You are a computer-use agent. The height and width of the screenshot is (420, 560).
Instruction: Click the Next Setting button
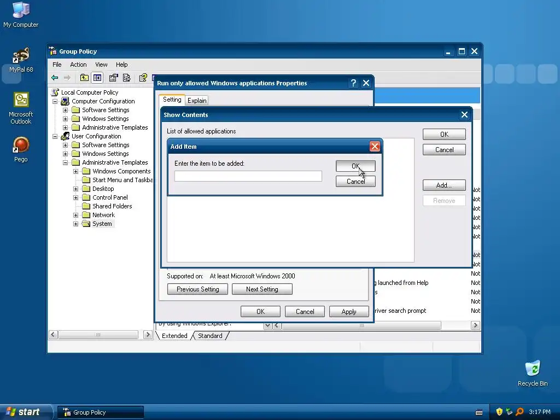[262, 289]
